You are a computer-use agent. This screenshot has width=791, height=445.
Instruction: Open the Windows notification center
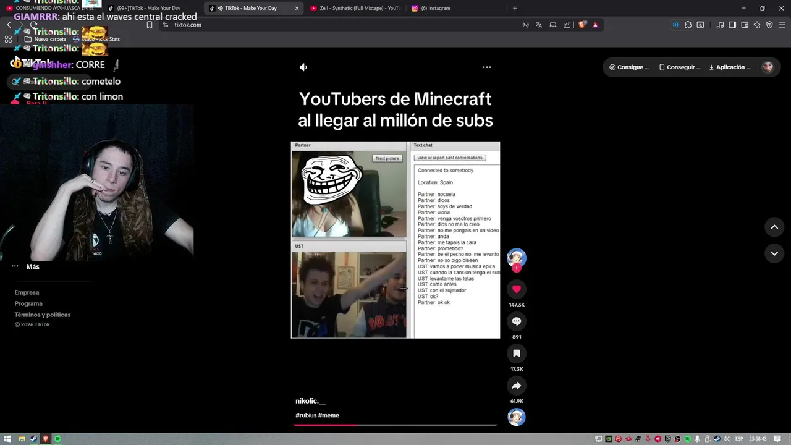click(x=778, y=439)
